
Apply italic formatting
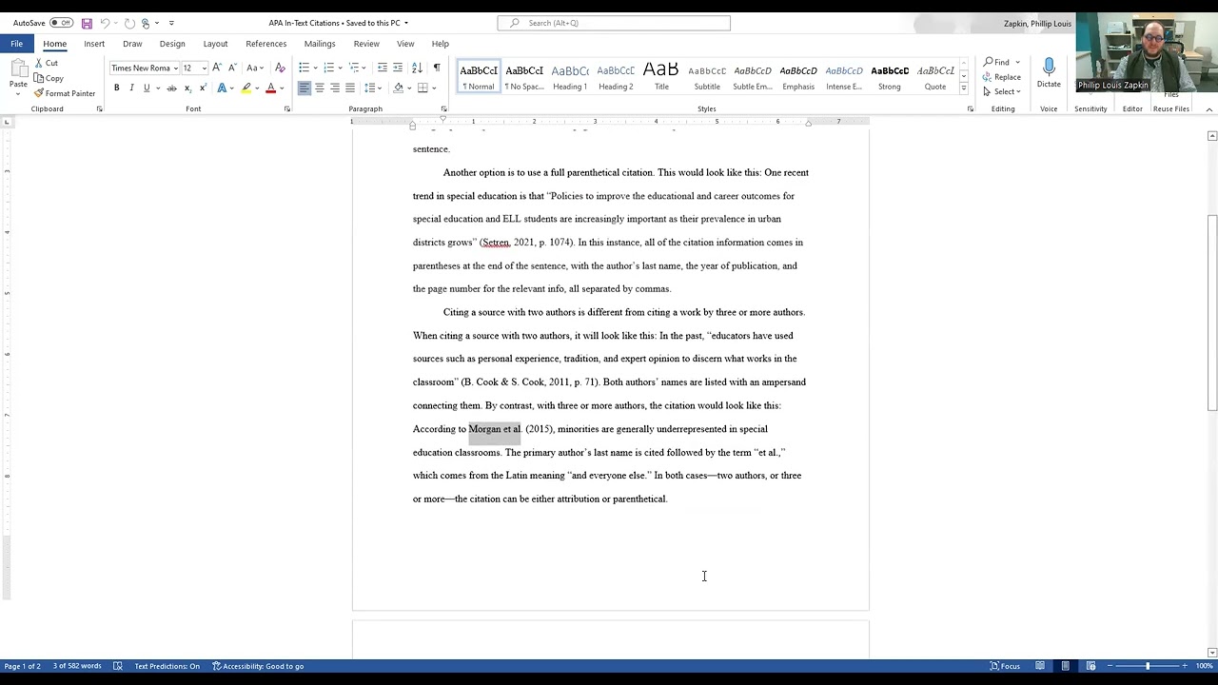coord(131,88)
